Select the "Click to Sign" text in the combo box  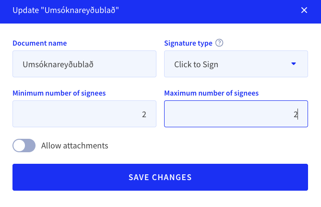point(196,64)
